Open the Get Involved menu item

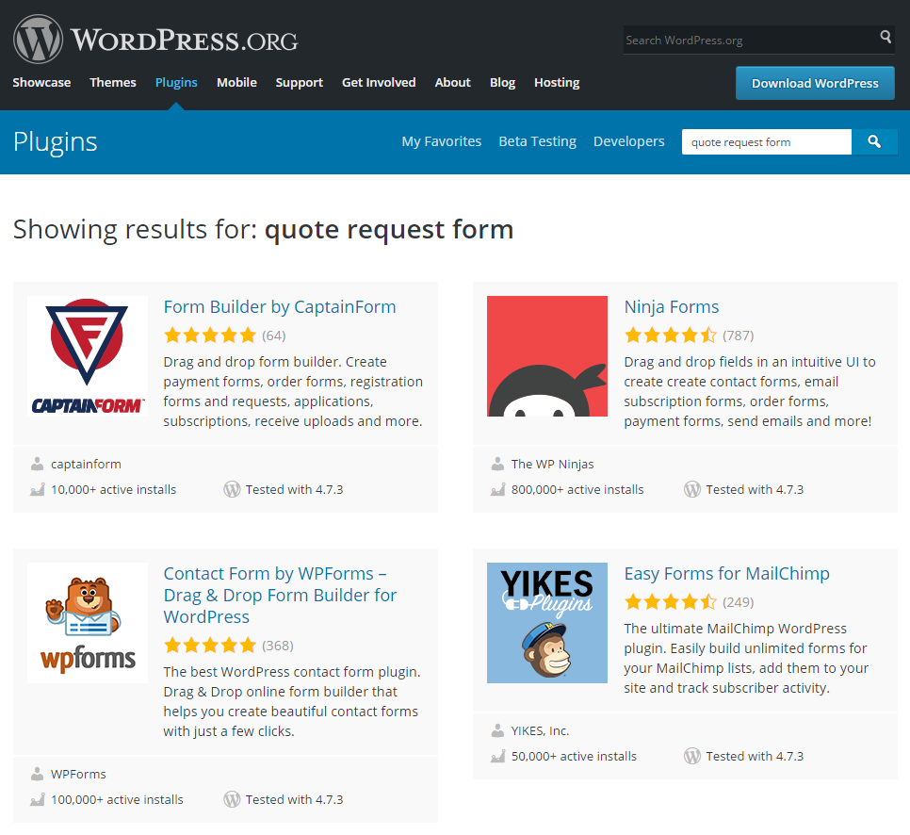point(379,82)
